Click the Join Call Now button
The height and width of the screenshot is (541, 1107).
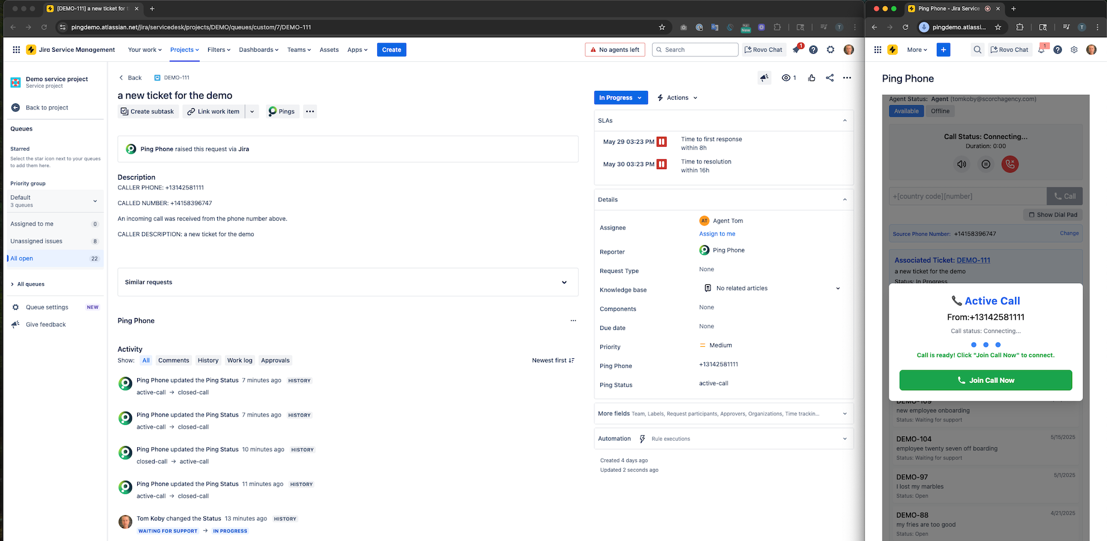pos(985,381)
